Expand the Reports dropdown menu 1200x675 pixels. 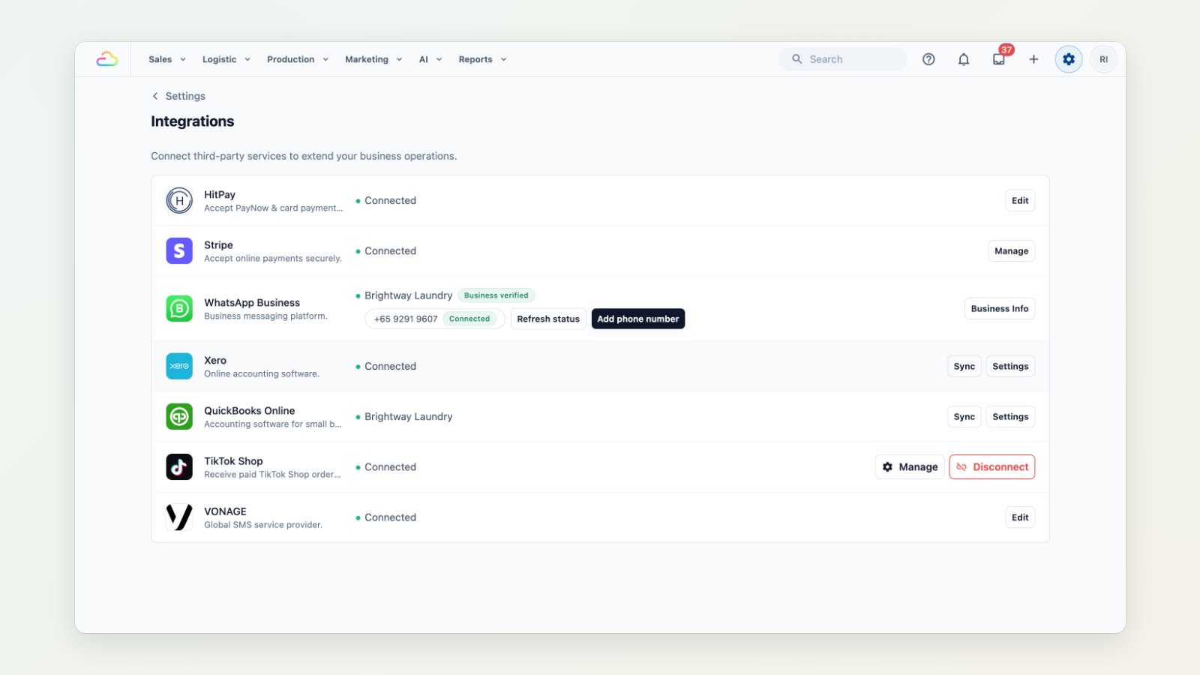point(482,59)
